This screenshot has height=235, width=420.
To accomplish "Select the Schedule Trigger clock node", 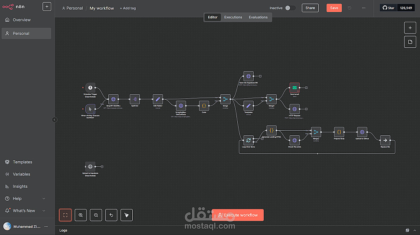I will 90,88.
